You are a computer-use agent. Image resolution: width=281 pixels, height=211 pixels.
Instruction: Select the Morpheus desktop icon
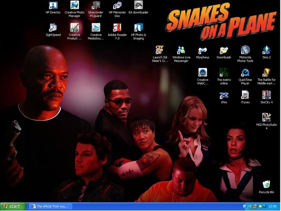click(x=202, y=50)
